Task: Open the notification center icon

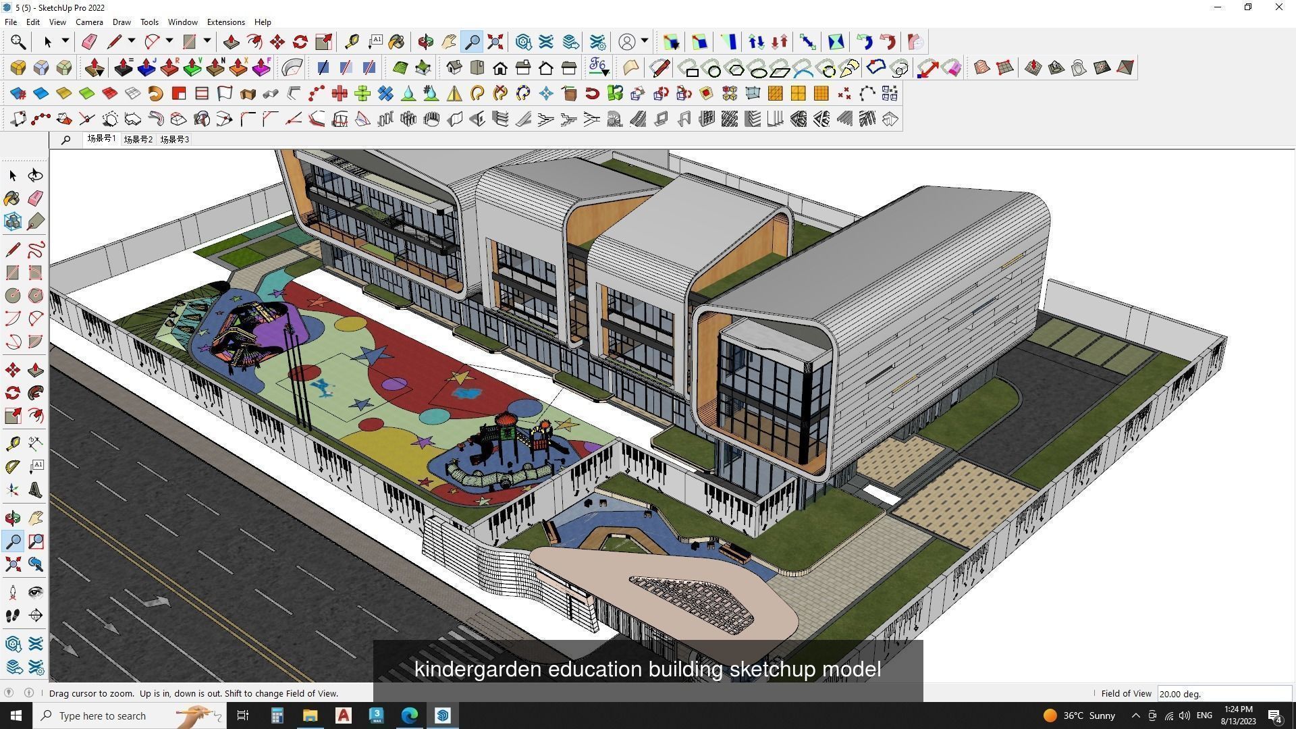Action: (x=1275, y=716)
